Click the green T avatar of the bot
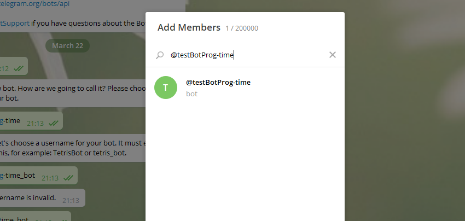Viewport: 465px width, 221px height. [166, 88]
